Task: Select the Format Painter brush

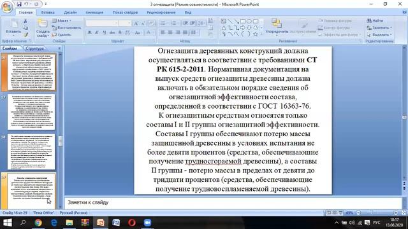Action: click(25, 34)
